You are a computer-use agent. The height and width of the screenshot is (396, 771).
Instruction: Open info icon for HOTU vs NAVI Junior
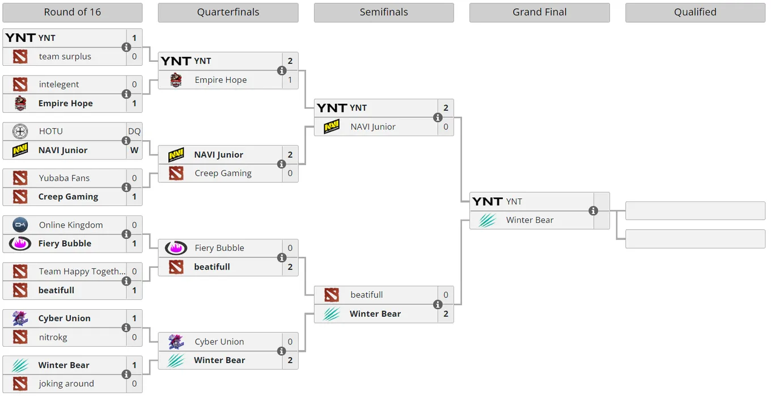pos(126,141)
